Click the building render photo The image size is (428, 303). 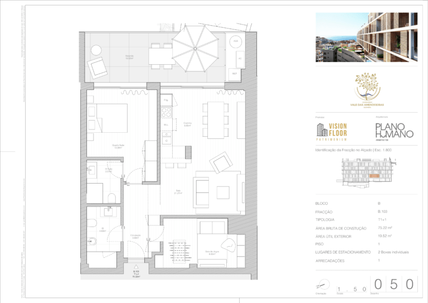(x=366, y=37)
